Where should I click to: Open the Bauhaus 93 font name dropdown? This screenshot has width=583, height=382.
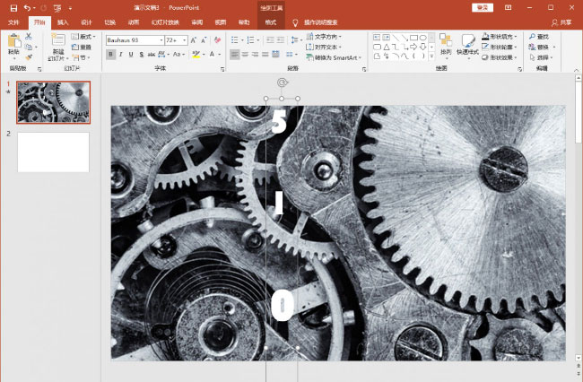(x=161, y=40)
